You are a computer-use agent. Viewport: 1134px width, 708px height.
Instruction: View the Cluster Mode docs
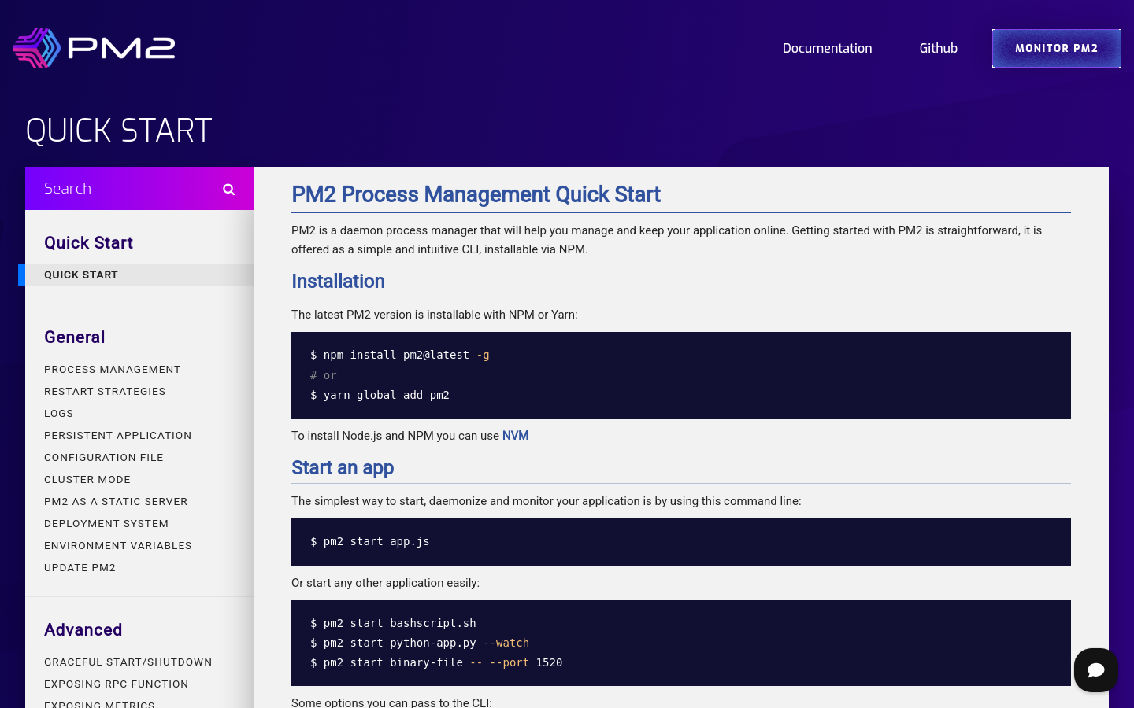point(87,479)
